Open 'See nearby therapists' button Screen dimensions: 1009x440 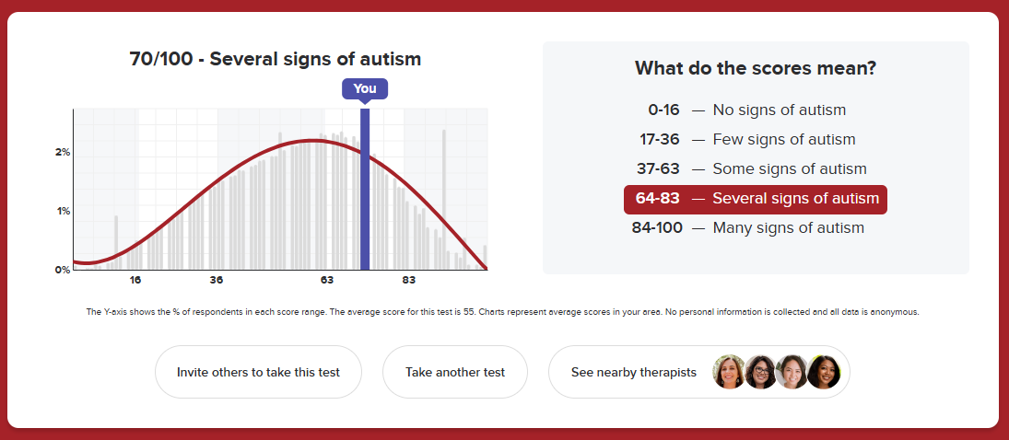pyautogui.click(x=633, y=372)
